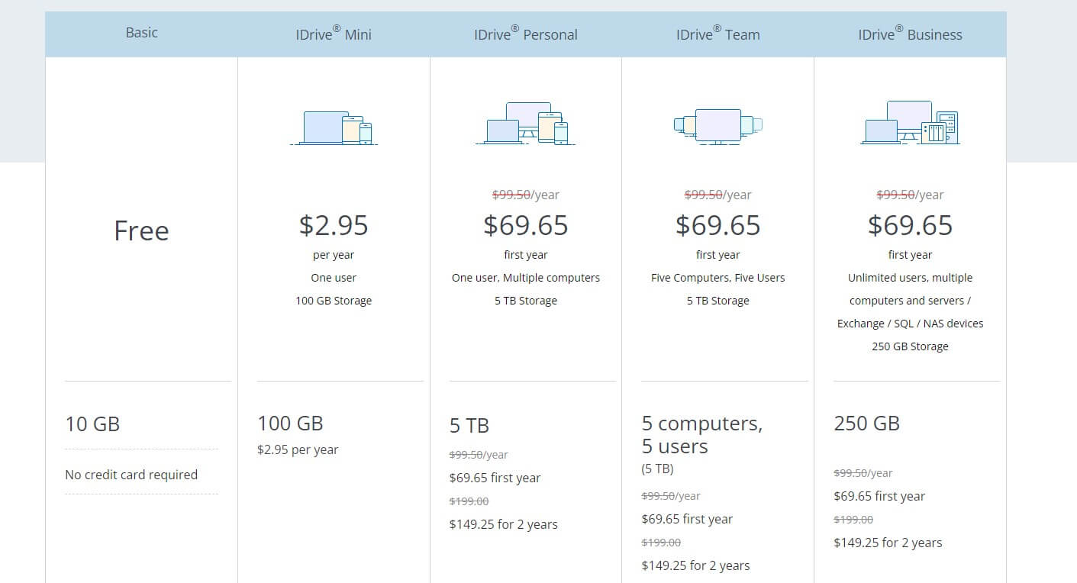Screen dimensions: 1077x583
Task: Click the No credit card required text
Action: (x=131, y=475)
